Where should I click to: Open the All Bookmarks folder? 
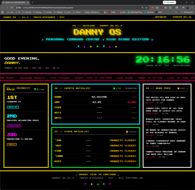pyautogui.click(x=187, y=12)
